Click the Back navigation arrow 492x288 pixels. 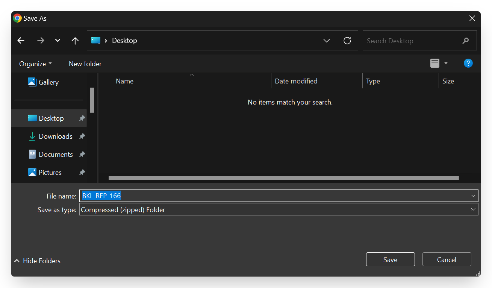[x=21, y=41]
